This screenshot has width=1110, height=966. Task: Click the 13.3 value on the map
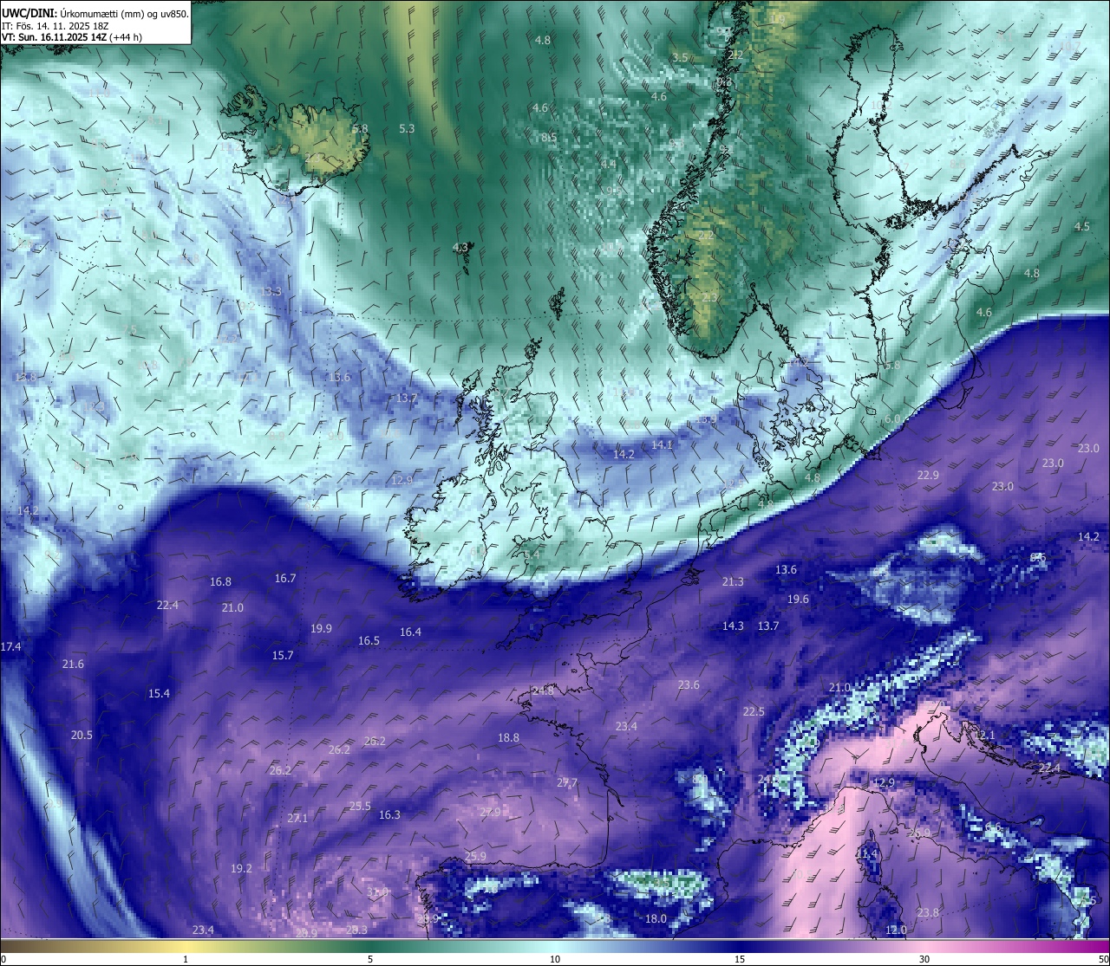pos(271,291)
